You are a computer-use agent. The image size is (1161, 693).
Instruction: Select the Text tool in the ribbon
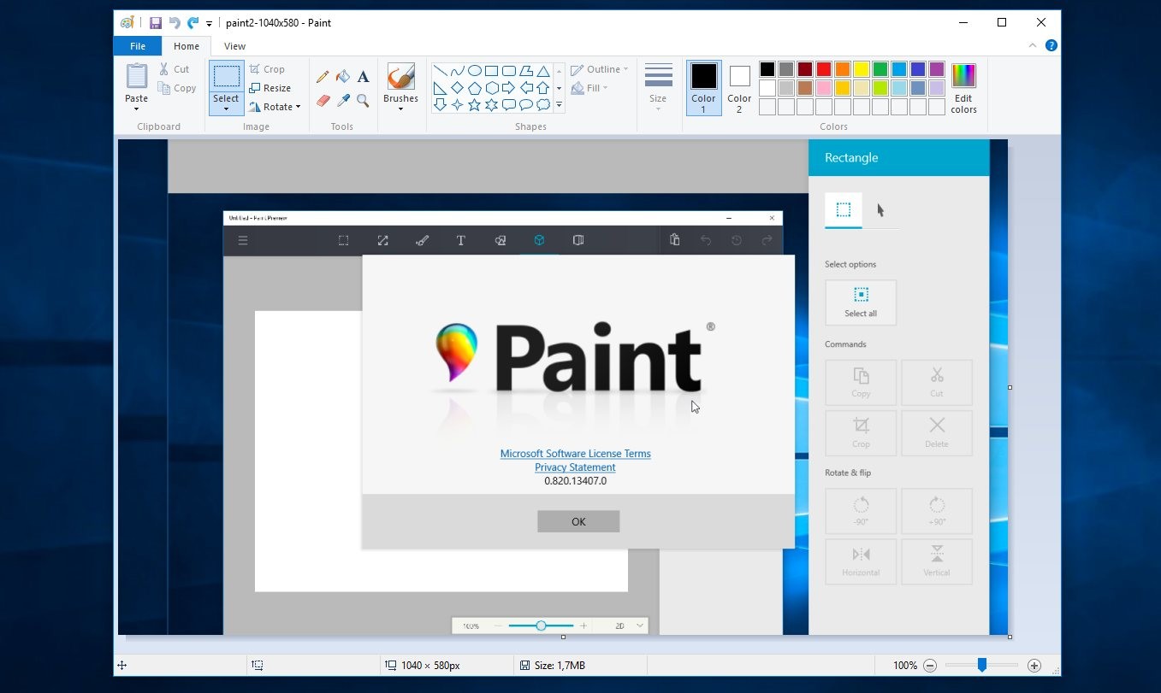[x=362, y=76]
